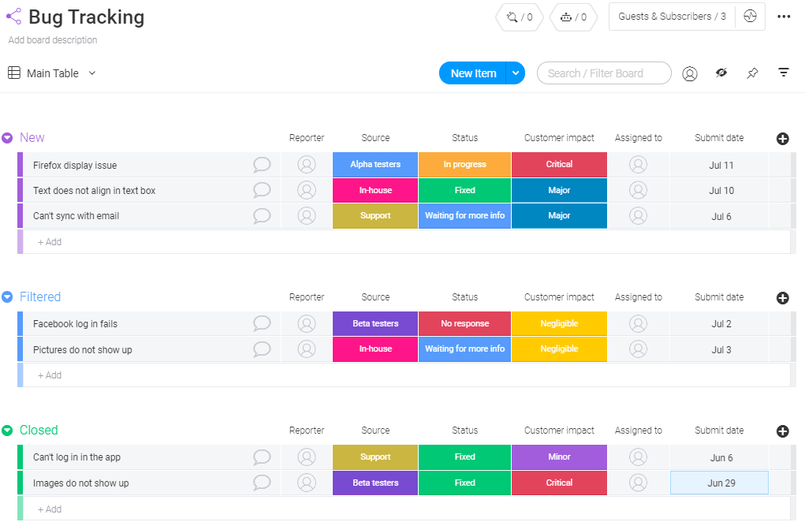Image resolution: width=805 pixels, height=522 pixels.
Task: Select the red Critical label for Firefox display issue
Action: point(559,164)
